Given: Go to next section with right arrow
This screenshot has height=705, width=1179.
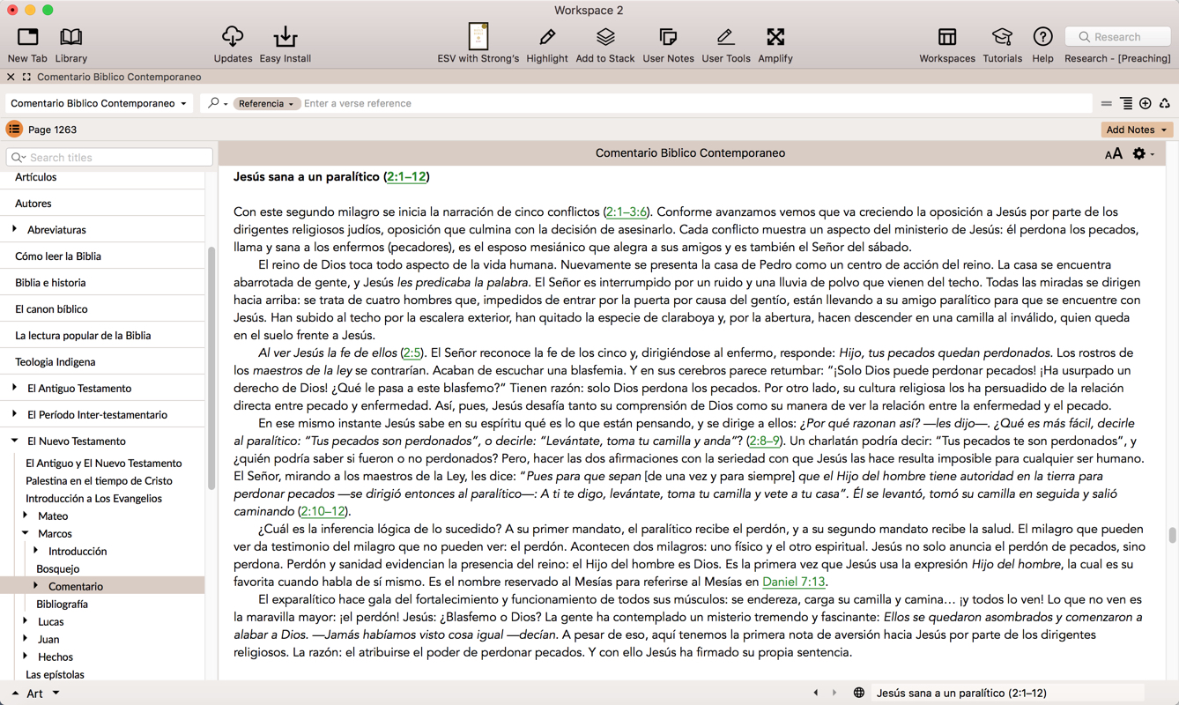Looking at the screenshot, I should 834,693.
